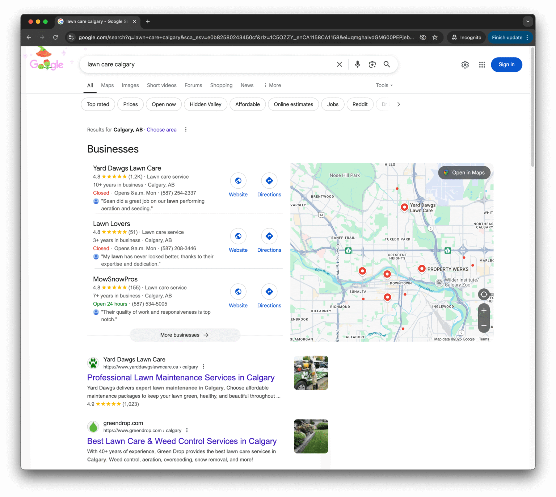Click the Yard Dawgs result thumbnail image
The image size is (556, 497).
pyautogui.click(x=311, y=373)
